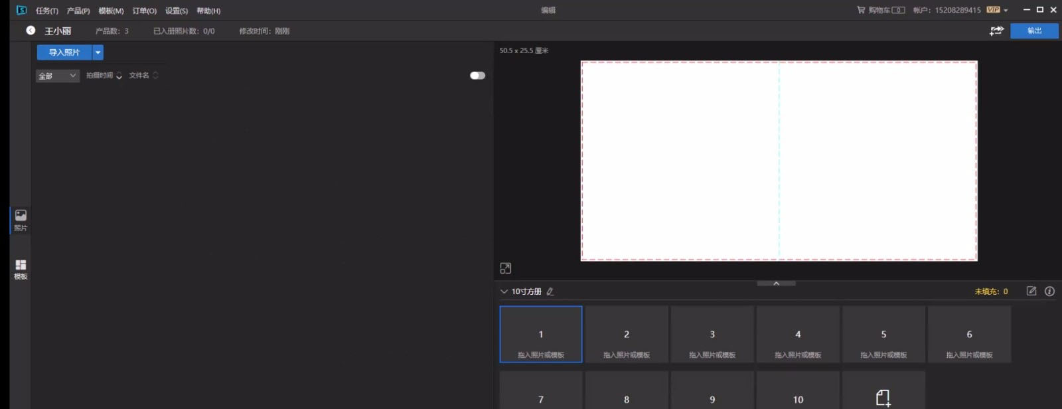Click the expand preview icon below canvas
1062x409 pixels.
point(506,268)
